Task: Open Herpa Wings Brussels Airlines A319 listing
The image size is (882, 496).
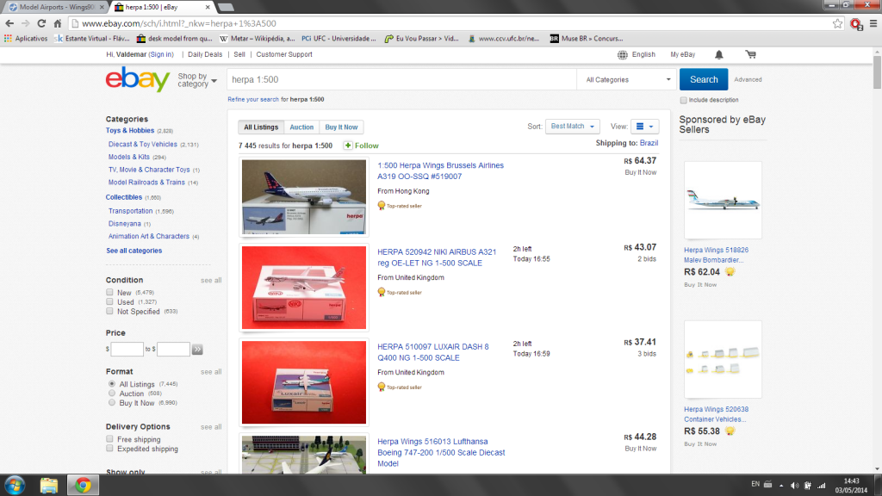Action: 440,171
